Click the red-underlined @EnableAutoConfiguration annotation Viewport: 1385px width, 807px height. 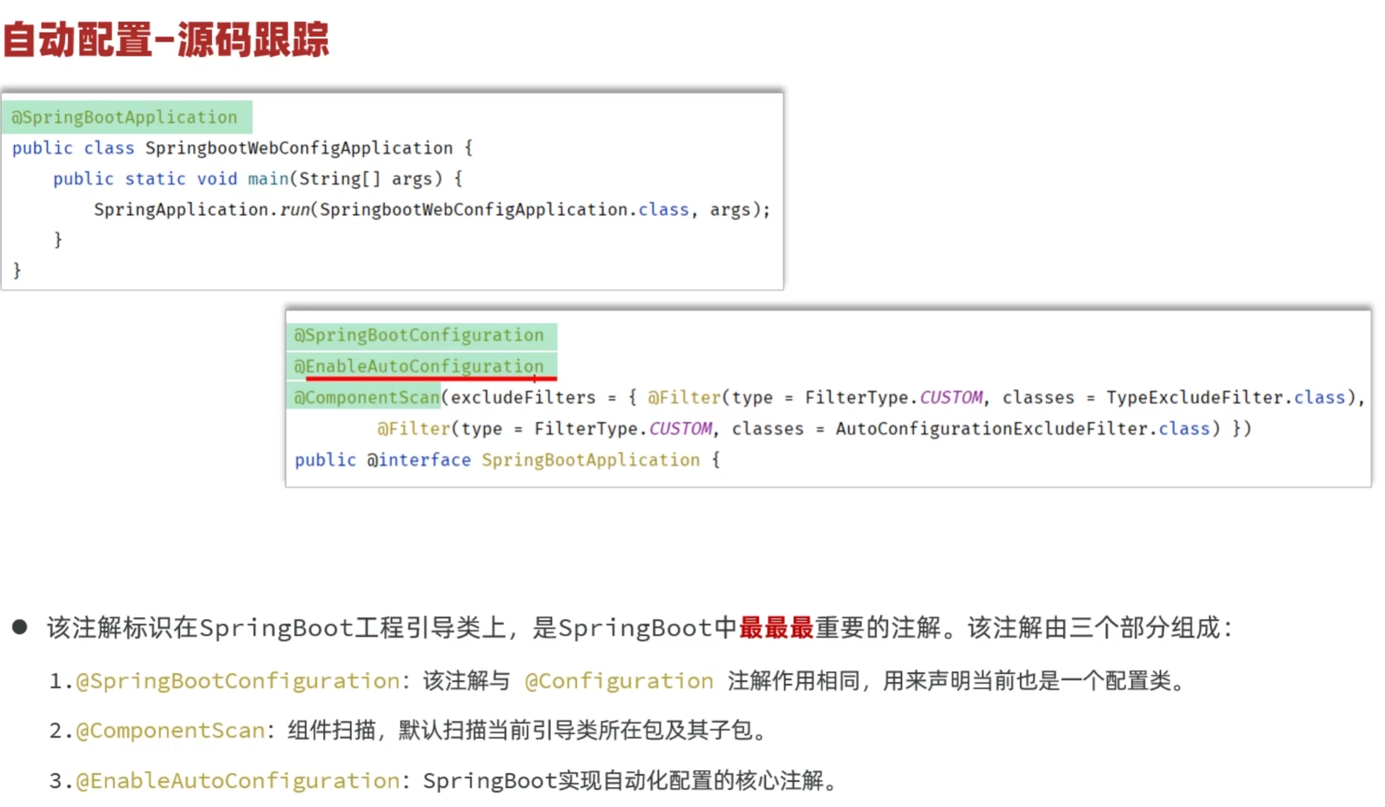[419, 366]
